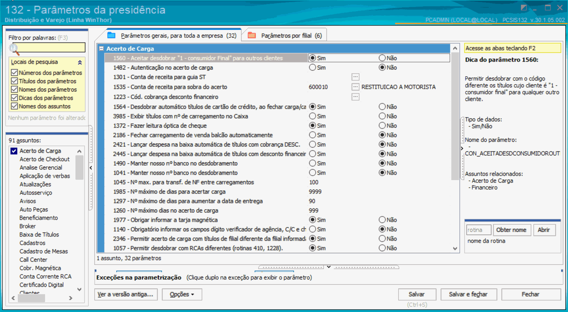Uncheck the Acerto de Carga subject checkbox
Screen dimensions: 568x312
pyautogui.click(x=14, y=151)
